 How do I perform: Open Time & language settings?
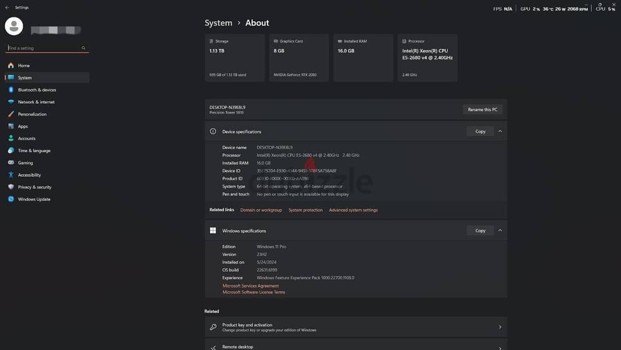pyautogui.click(x=47, y=150)
